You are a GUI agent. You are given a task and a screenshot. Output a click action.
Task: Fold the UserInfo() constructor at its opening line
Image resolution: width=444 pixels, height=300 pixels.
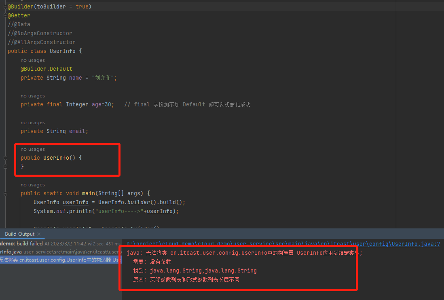pyautogui.click(x=5, y=158)
